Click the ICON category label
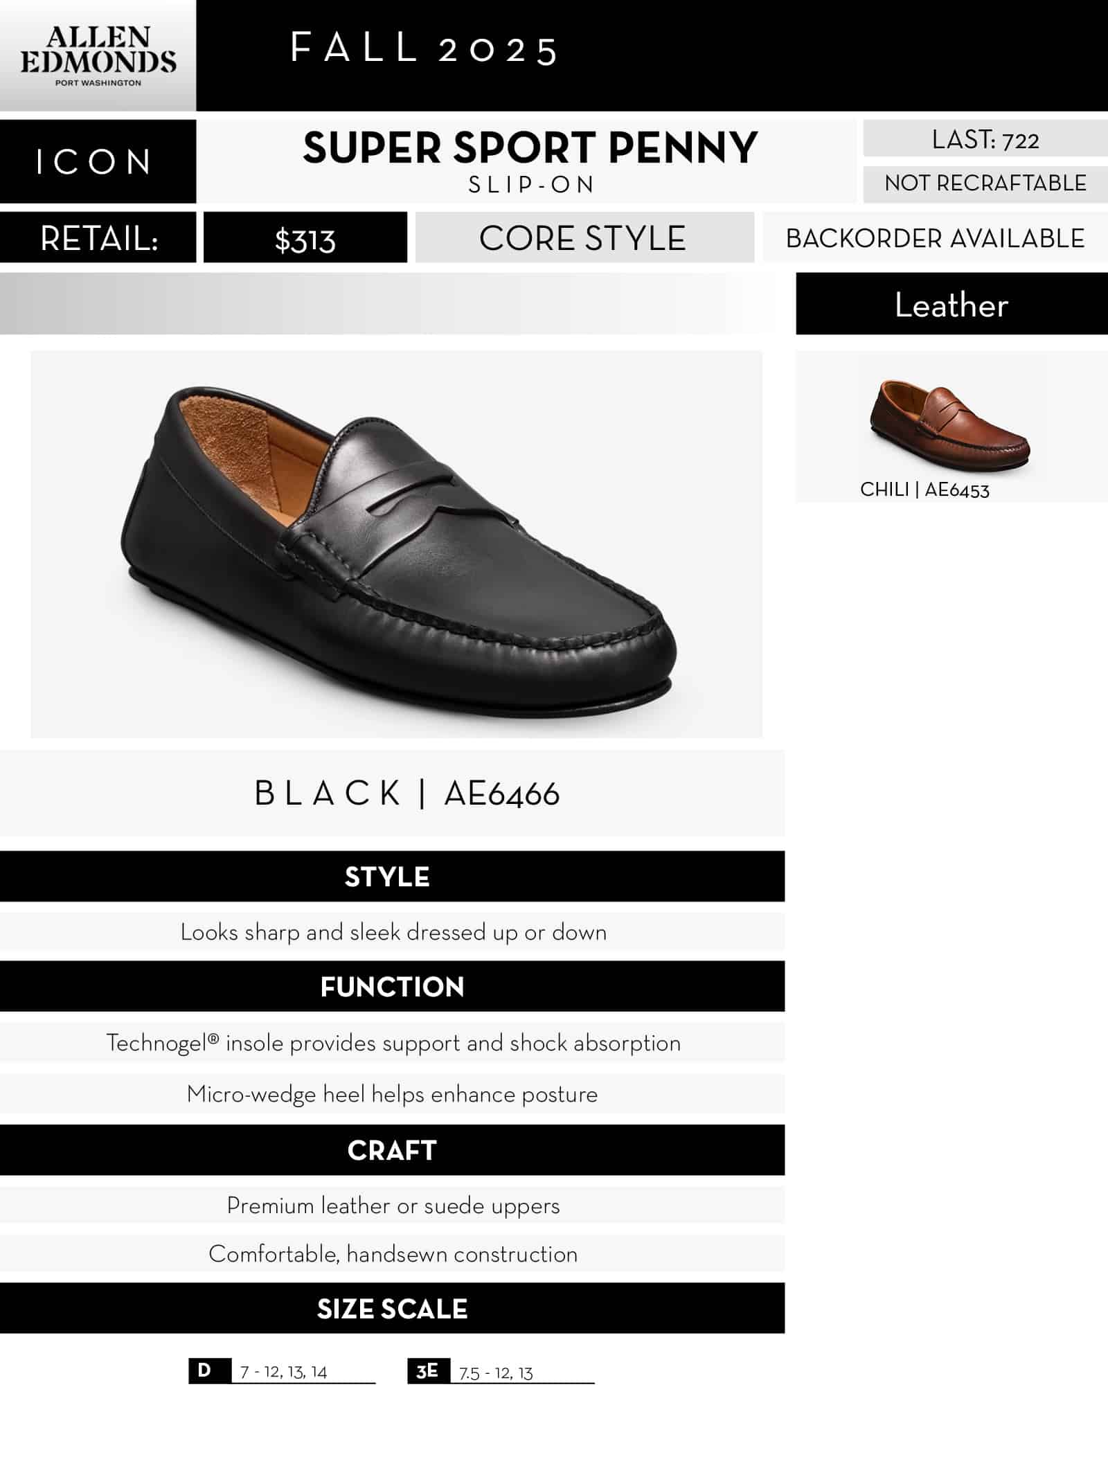Viewport: 1108px width, 1477px height. (96, 162)
